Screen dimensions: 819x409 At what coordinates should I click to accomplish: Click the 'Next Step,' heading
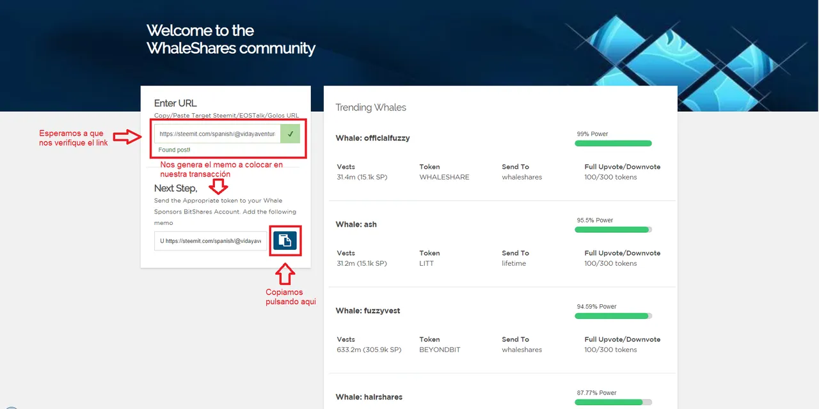point(175,188)
